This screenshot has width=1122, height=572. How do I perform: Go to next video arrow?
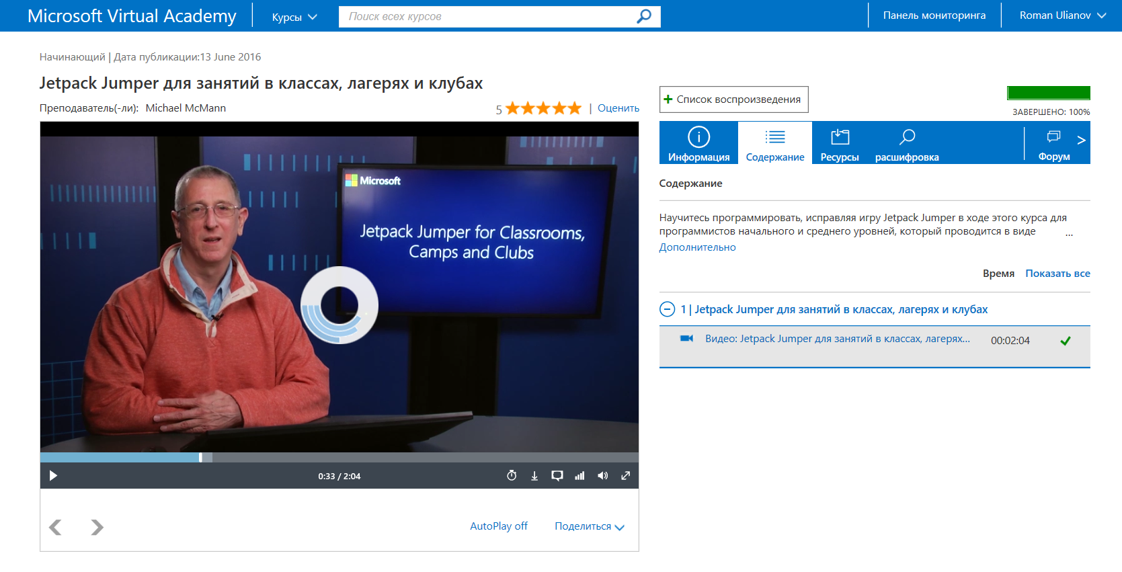pos(97,527)
